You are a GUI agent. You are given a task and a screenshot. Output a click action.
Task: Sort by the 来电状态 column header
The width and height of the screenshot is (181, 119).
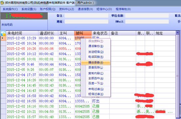click(x=101, y=33)
